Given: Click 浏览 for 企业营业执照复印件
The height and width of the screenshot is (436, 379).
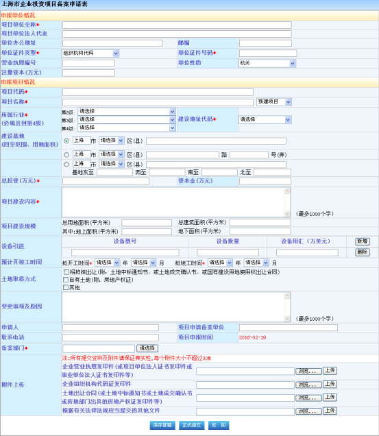Looking at the screenshot, I should coord(308,371).
